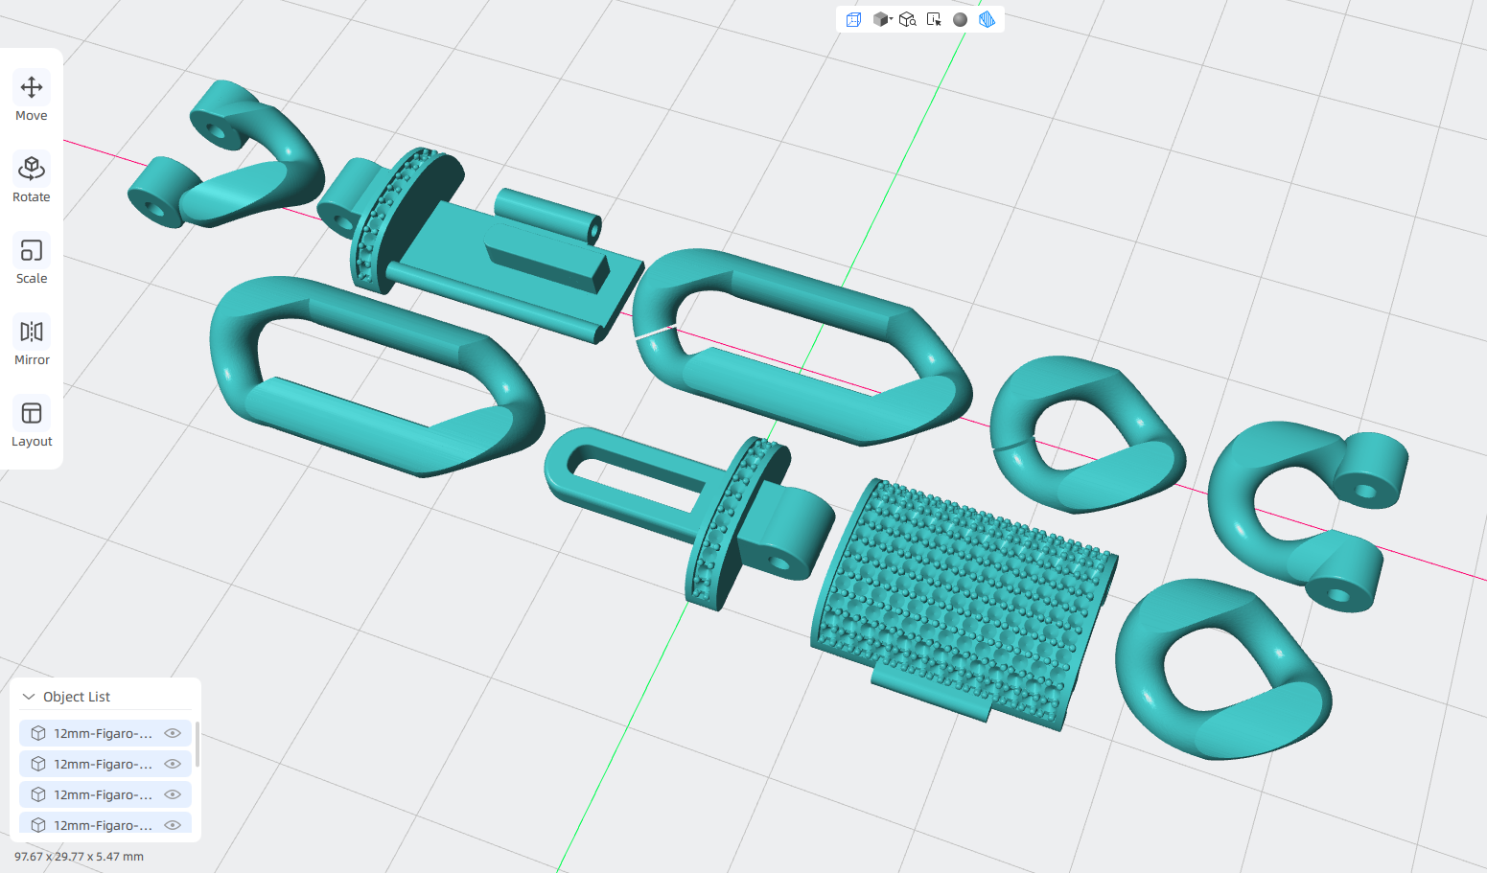Click the Object List header label

click(77, 697)
